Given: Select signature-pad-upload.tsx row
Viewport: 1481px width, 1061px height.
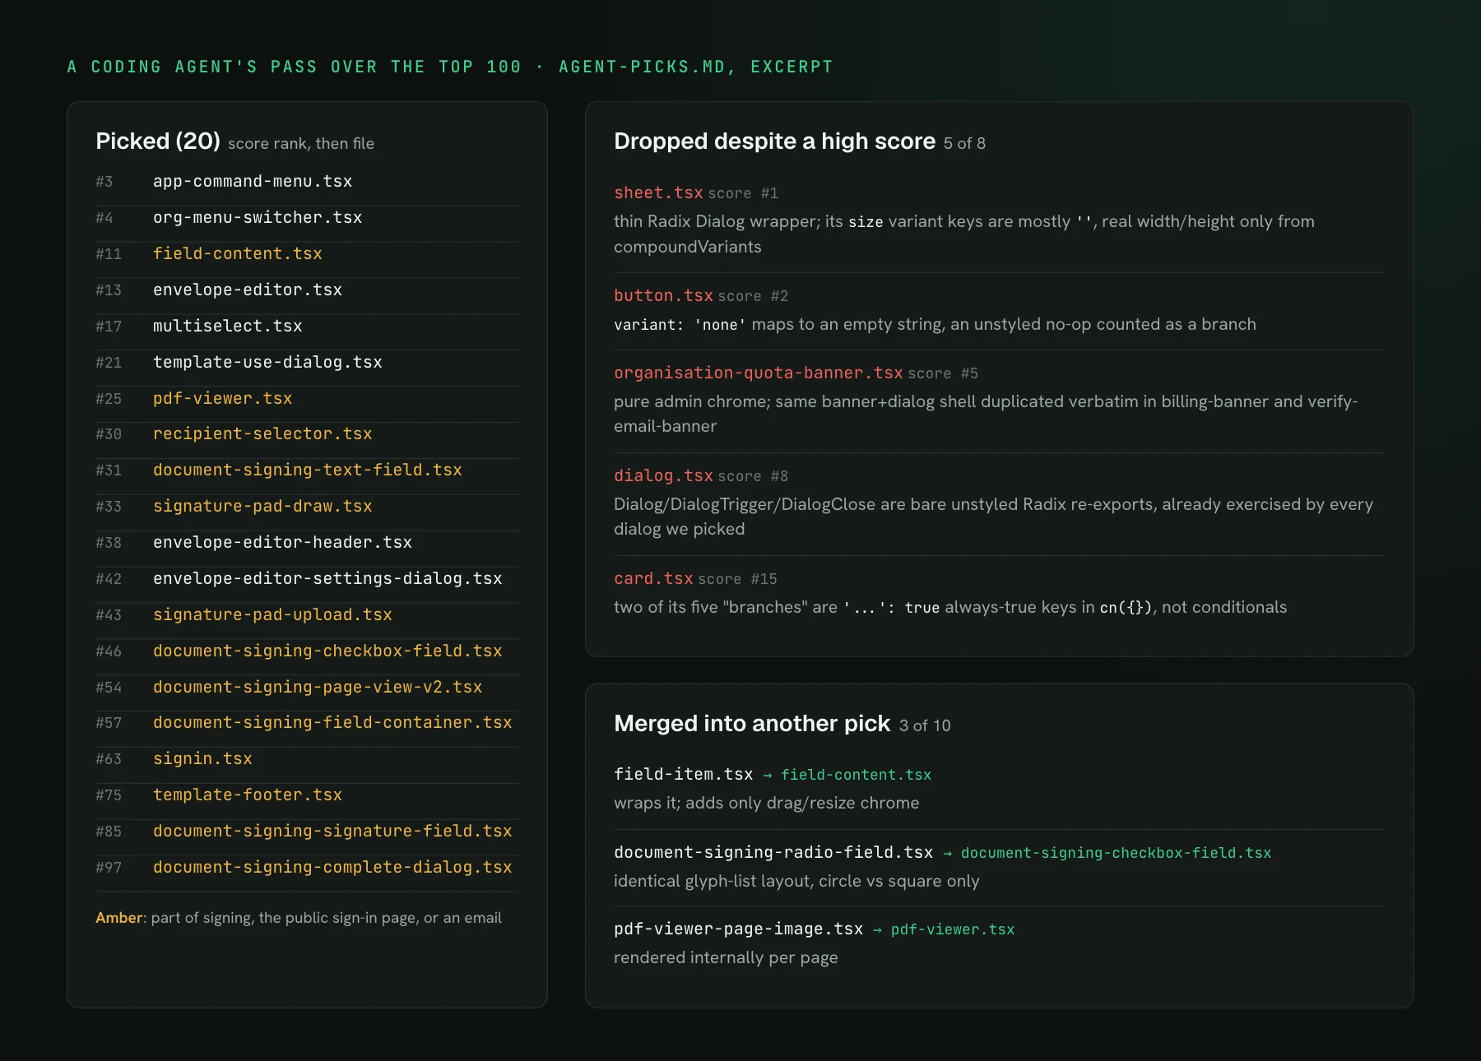Looking at the screenshot, I should tap(307, 615).
